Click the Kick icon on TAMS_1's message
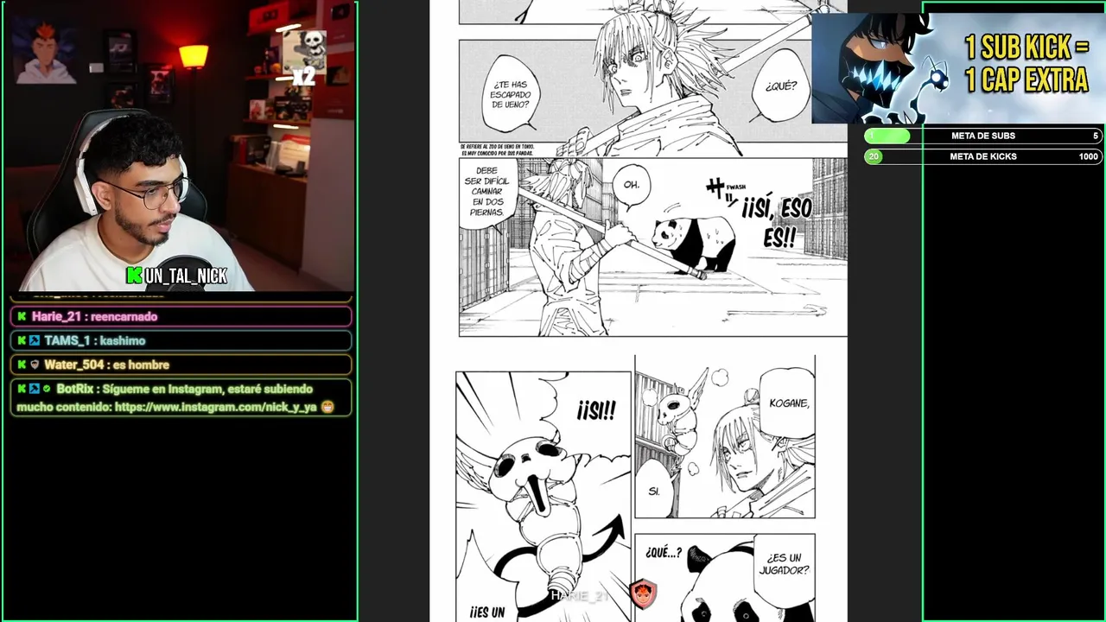 22,340
